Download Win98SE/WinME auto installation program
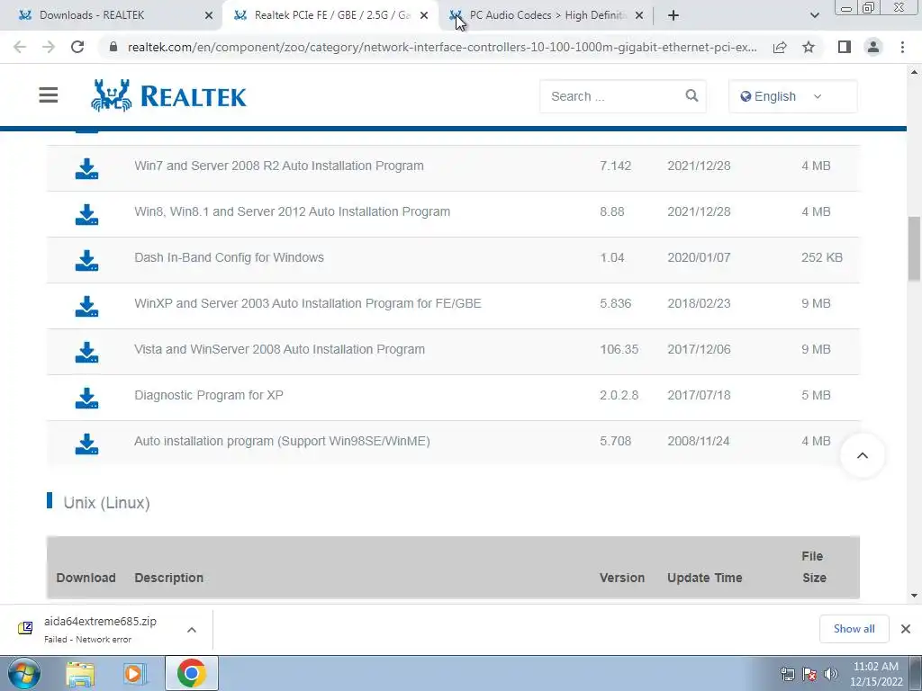Screen dimensions: 922x691 87,444
